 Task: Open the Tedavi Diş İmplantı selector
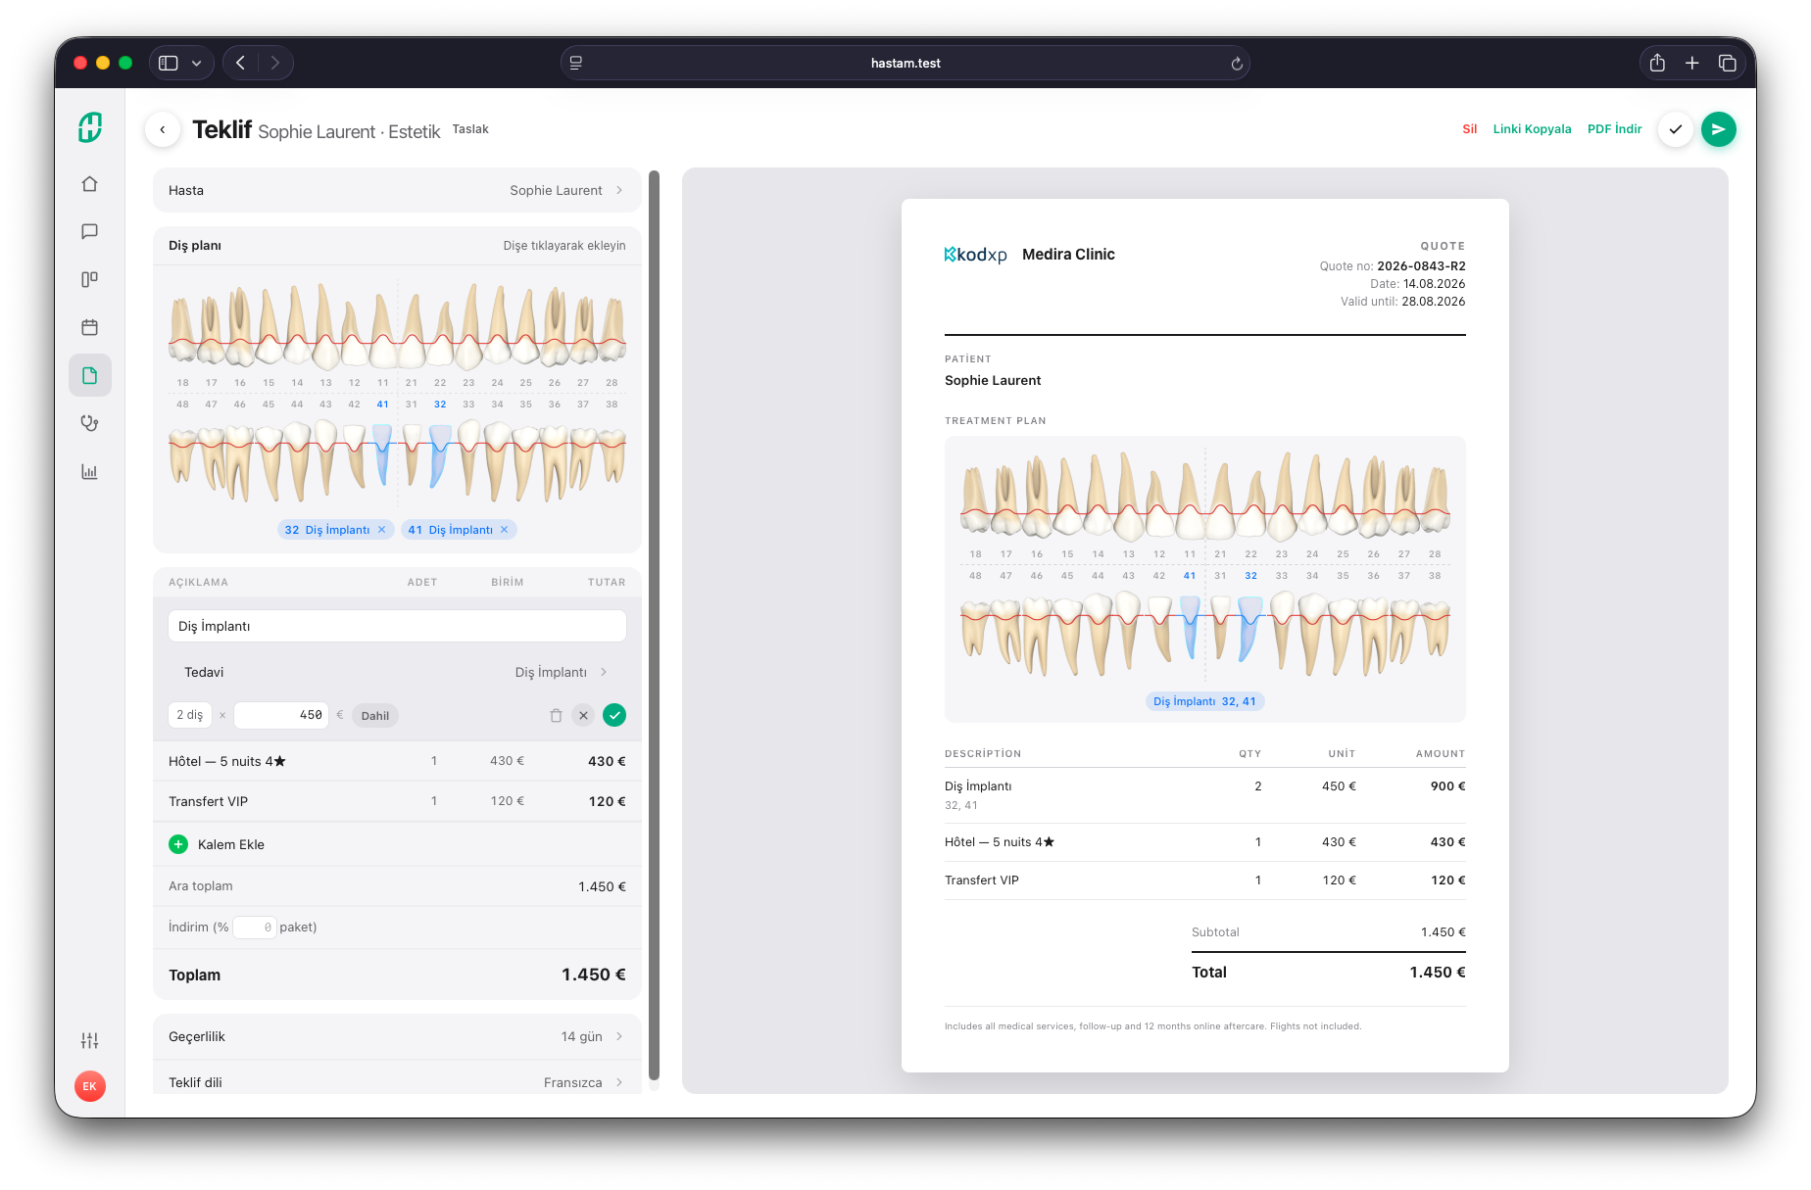[397, 672]
